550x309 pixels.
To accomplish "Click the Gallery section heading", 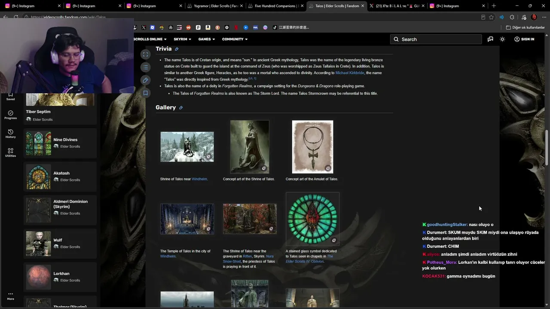I will point(166,107).
